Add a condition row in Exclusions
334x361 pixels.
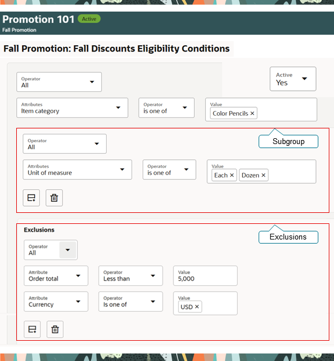tap(32, 329)
